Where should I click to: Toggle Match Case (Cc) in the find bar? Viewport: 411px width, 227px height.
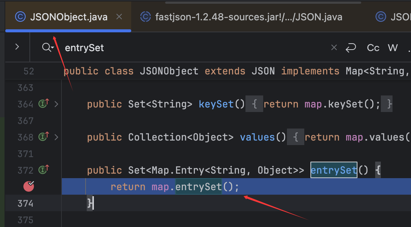(x=373, y=48)
